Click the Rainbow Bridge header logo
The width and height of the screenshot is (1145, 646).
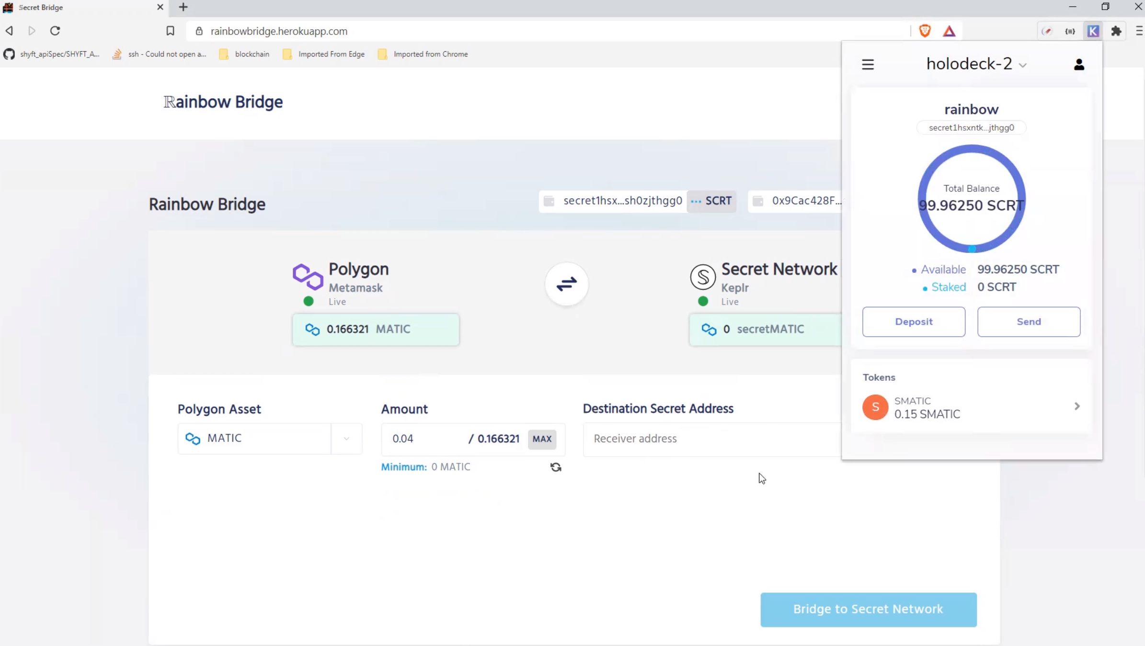tap(223, 102)
